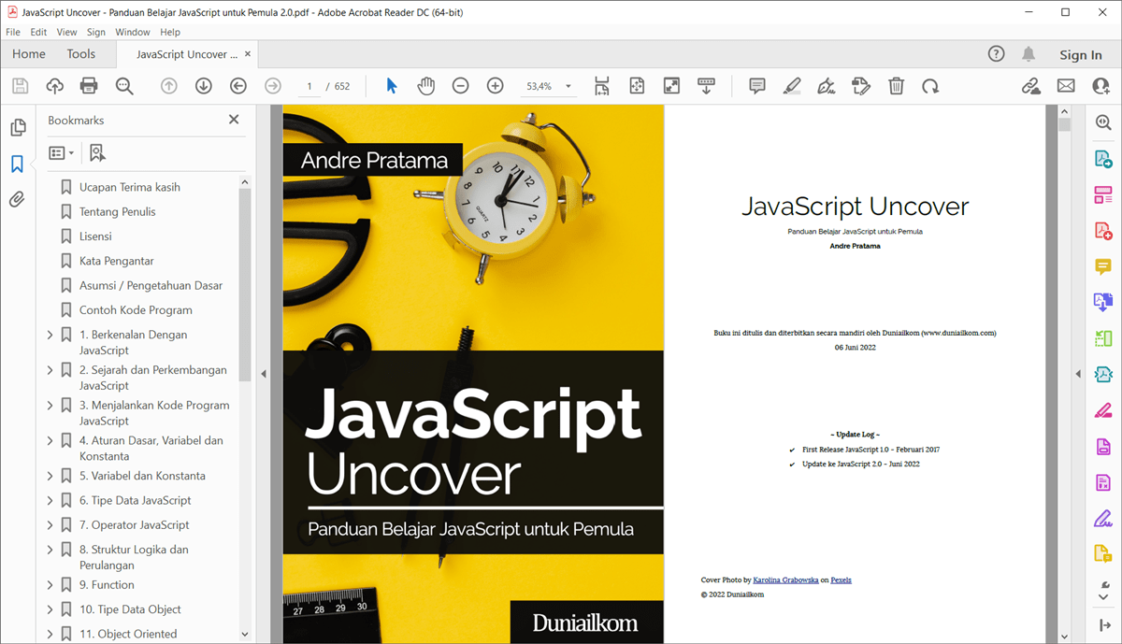1122x644 pixels.
Task: Open the 'Ucapan Terima kasih' bookmark
Action: point(130,187)
